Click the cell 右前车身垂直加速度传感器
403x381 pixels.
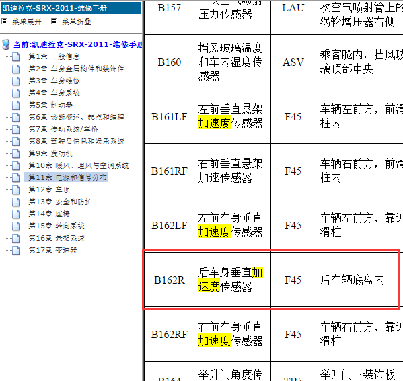[x=232, y=334]
